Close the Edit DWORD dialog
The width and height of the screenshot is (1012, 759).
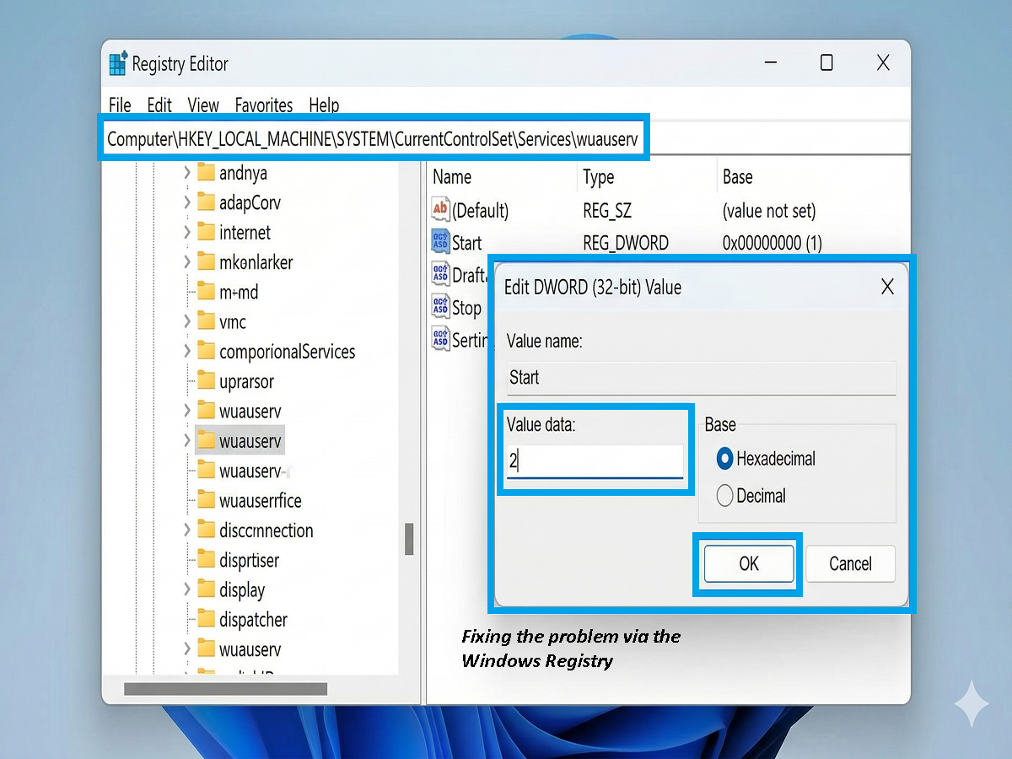(887, 287)
